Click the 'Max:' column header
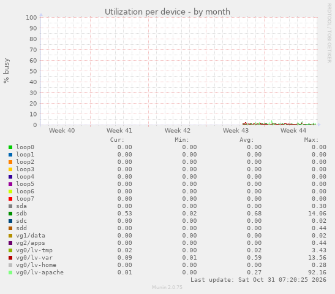Screen dimensions: 335x294 [x=311, y=140]
